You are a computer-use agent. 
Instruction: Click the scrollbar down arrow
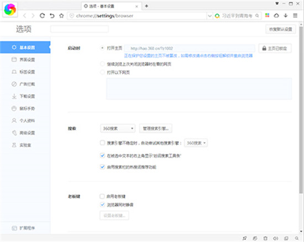pyautogui.click(x=301, y=231)
